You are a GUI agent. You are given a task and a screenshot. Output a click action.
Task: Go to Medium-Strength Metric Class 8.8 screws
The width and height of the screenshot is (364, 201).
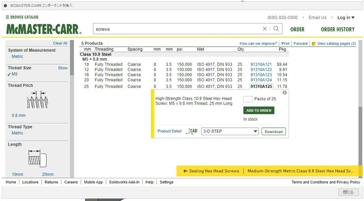tap(301, 171)
